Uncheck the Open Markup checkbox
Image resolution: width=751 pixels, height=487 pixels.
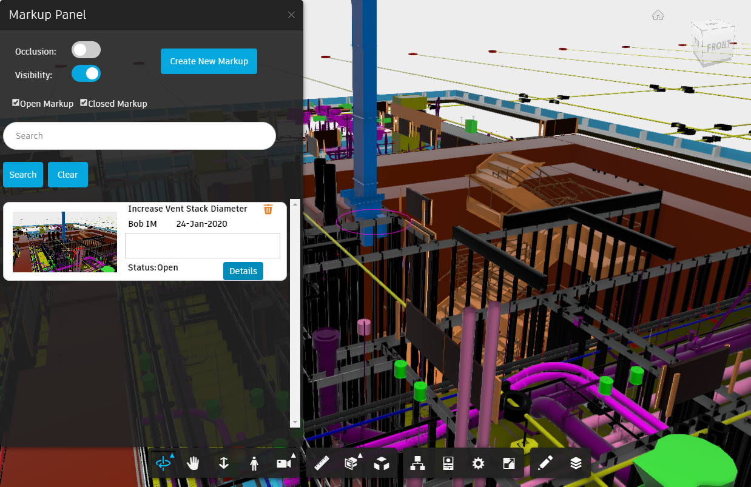click(16, 103)
